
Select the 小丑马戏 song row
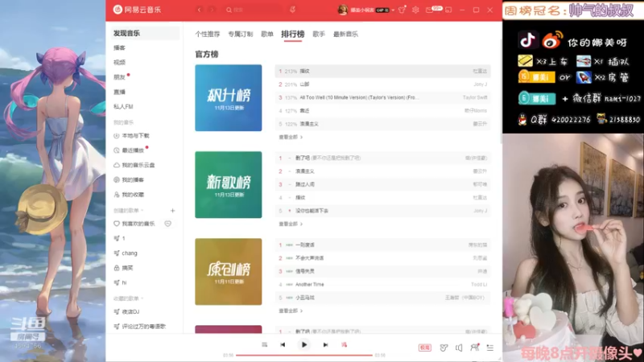pyautogui.click(x=383, y=298)
